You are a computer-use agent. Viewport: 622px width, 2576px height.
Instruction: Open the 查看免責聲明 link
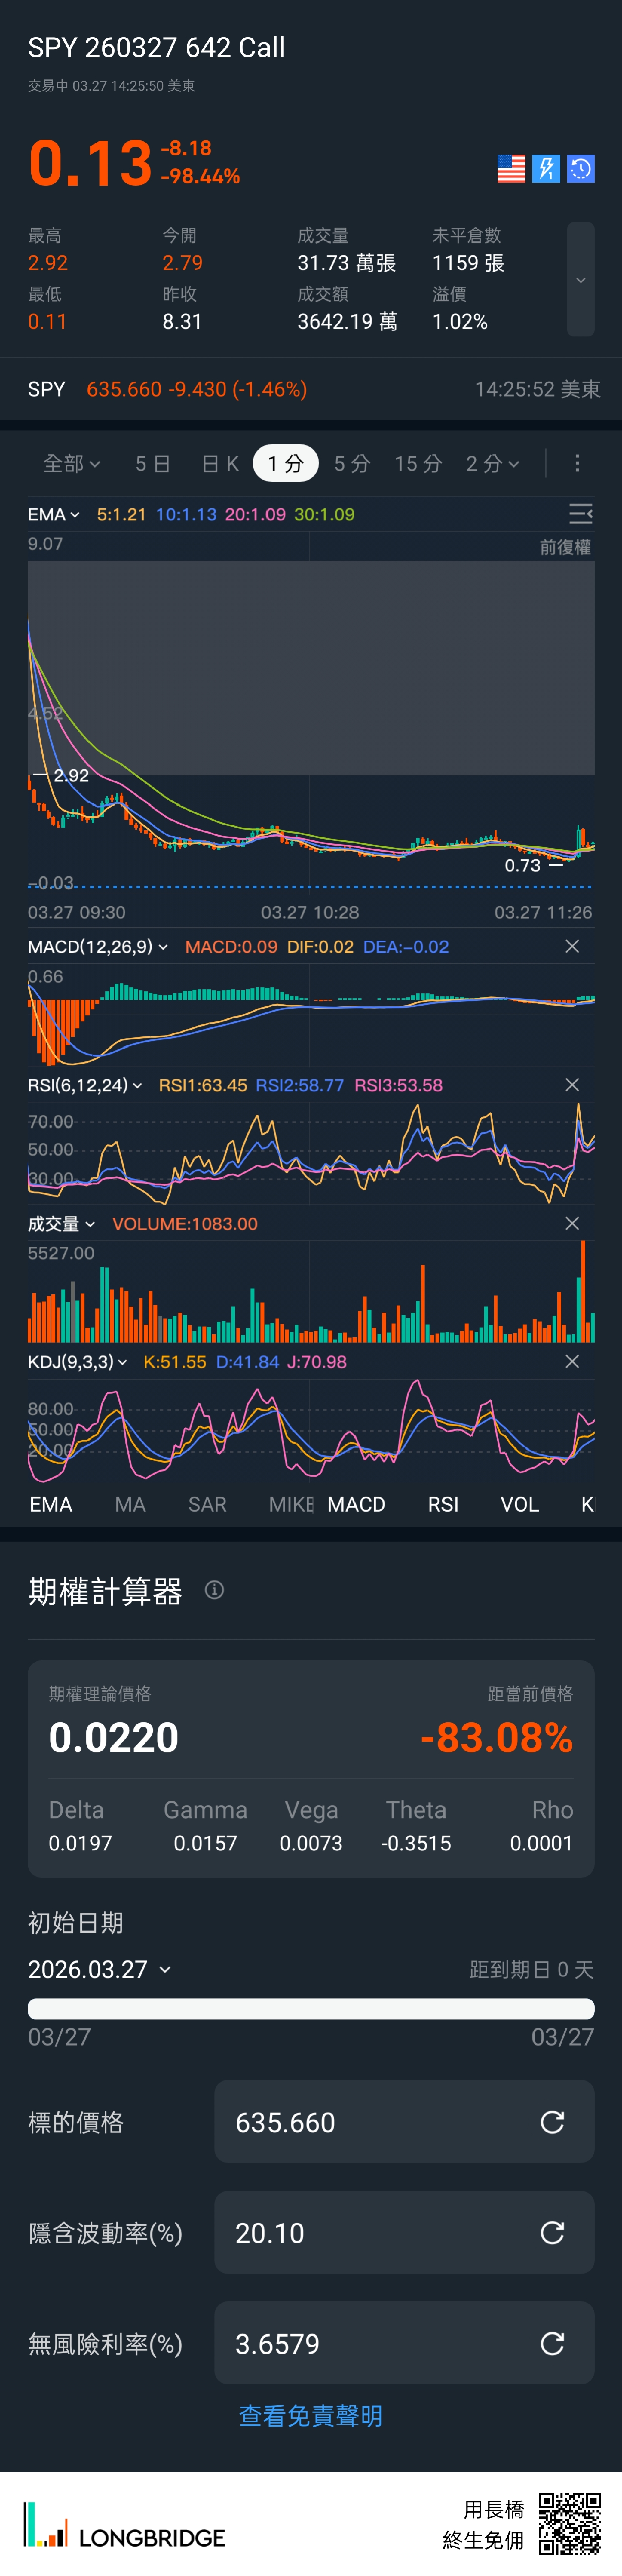pyautogui.click(x=311, y=2416)
